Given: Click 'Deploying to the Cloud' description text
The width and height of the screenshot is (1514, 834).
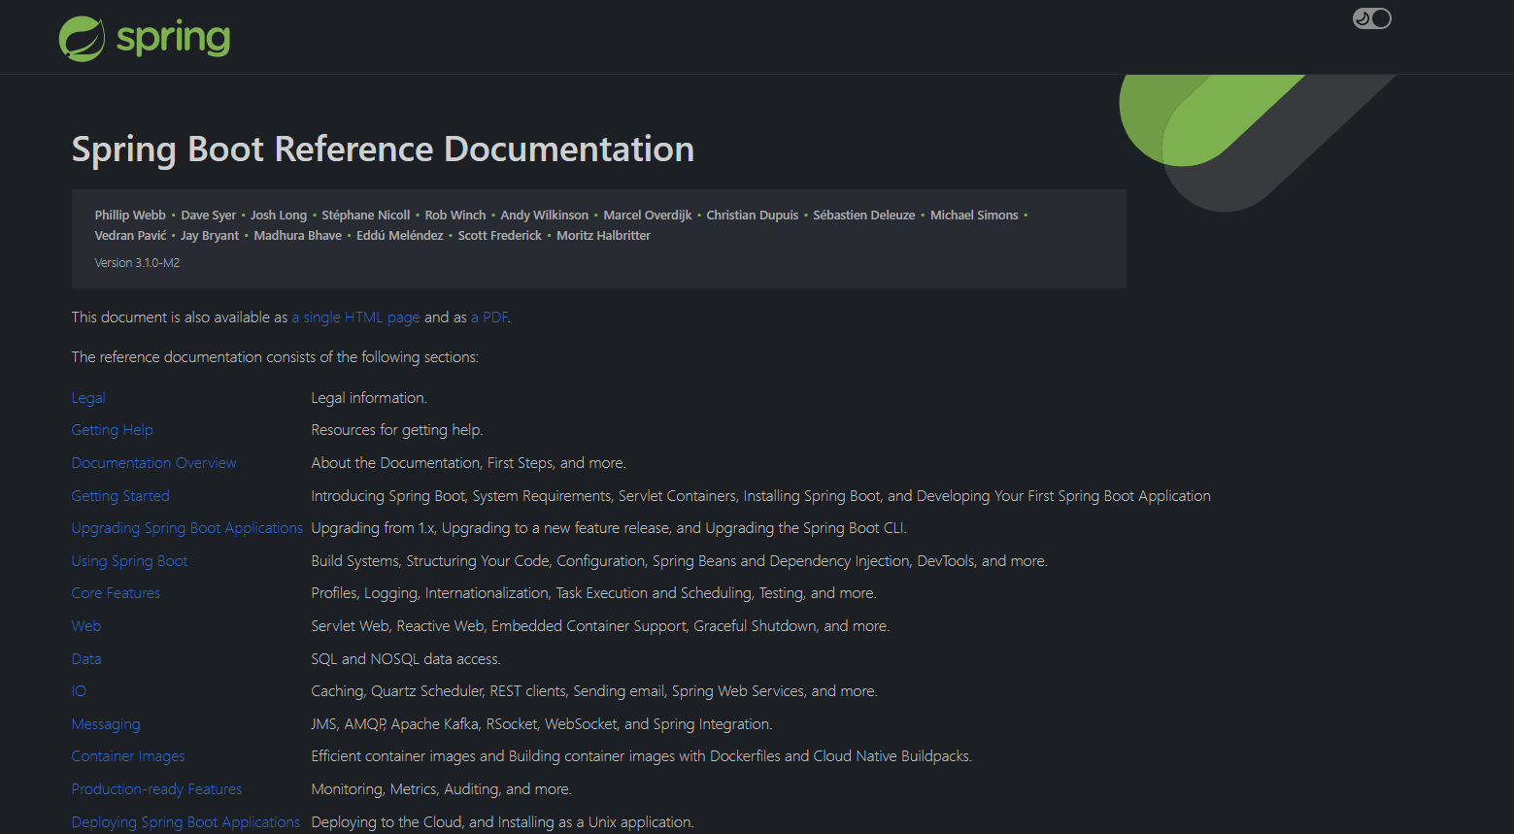Looking at the screenshot, I should pyautogui.click(x=502, y=822).
